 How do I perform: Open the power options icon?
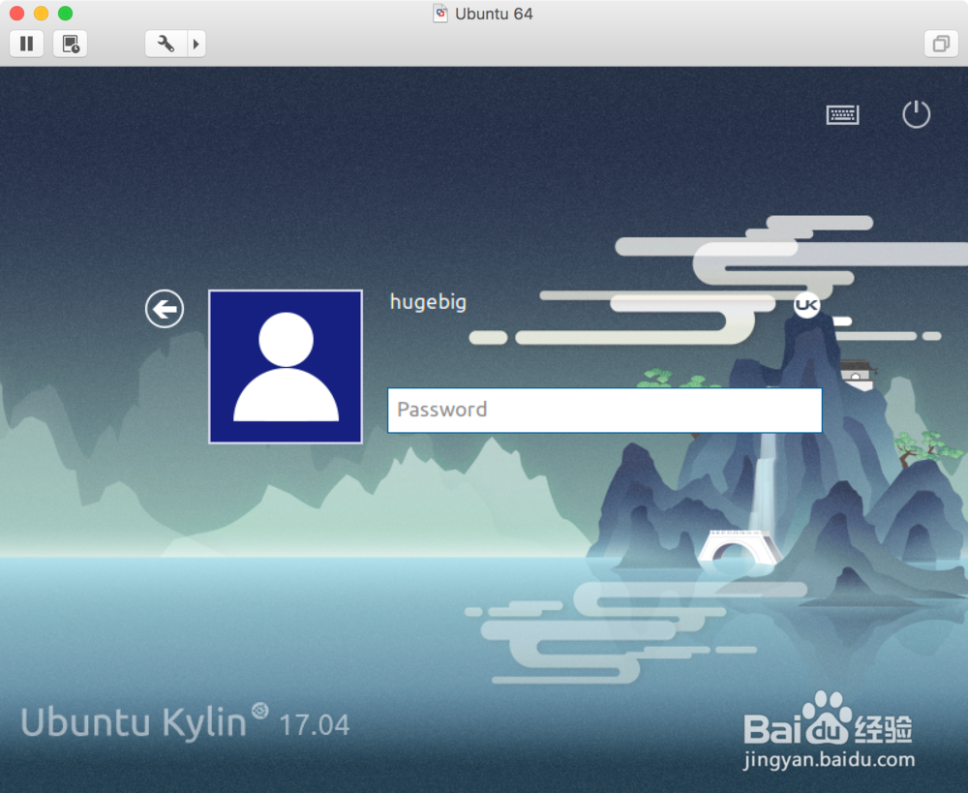tap(916, 114)
